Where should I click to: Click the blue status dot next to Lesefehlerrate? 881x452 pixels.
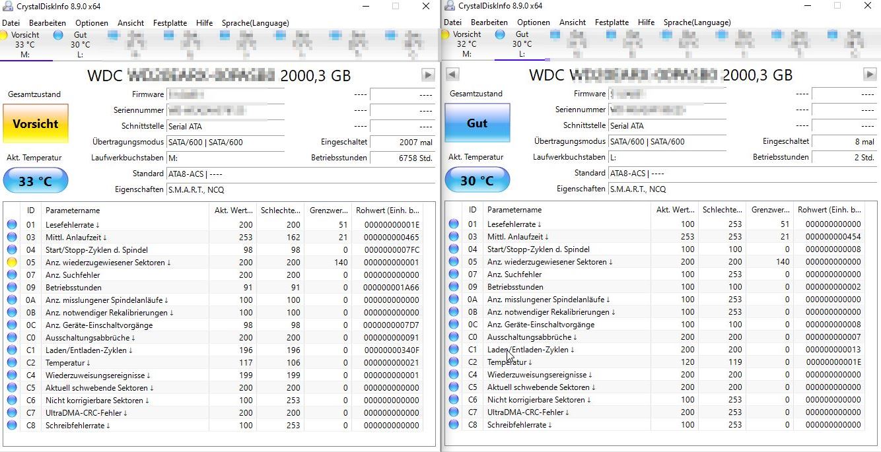click(x=12, y=224)
